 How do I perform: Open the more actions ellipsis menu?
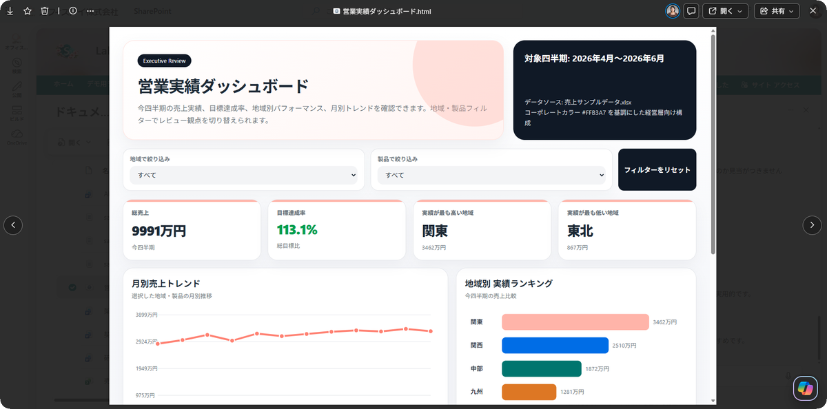(x=90, y=11)
